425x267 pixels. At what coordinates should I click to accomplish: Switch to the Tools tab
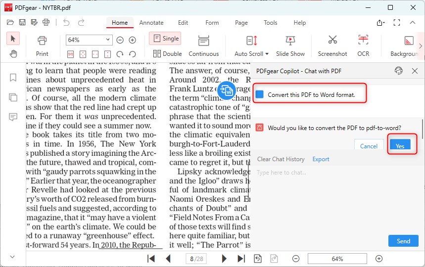(271, 23)
